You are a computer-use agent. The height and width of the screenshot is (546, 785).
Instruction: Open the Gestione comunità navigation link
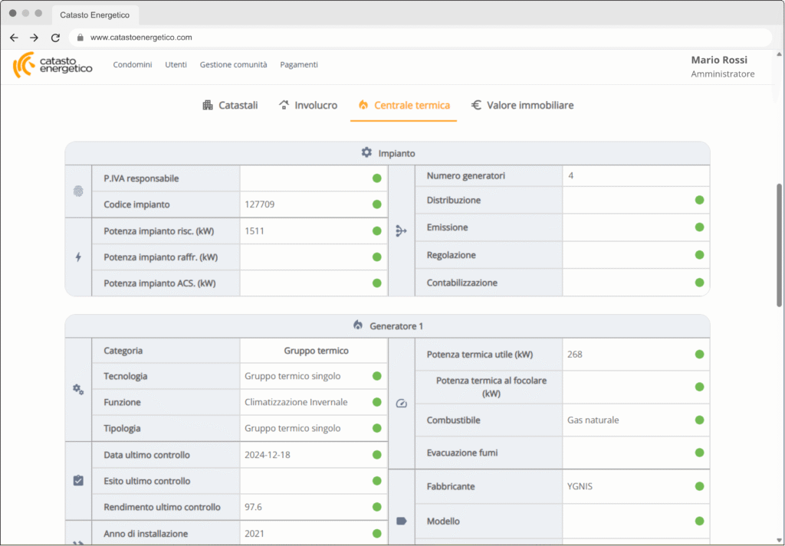coord(233,65)
